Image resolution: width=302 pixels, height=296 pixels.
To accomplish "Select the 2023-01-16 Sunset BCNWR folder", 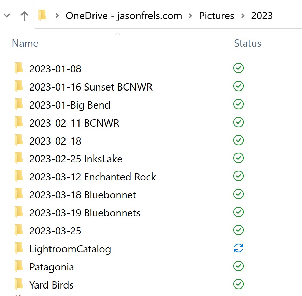I will (x=91, y=87).
